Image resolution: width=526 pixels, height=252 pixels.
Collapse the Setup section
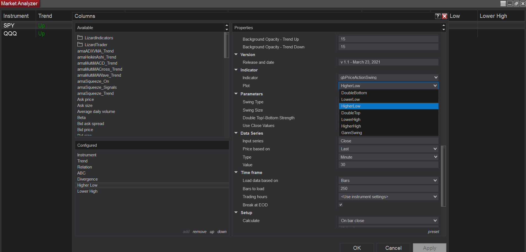tap(236, 212)
